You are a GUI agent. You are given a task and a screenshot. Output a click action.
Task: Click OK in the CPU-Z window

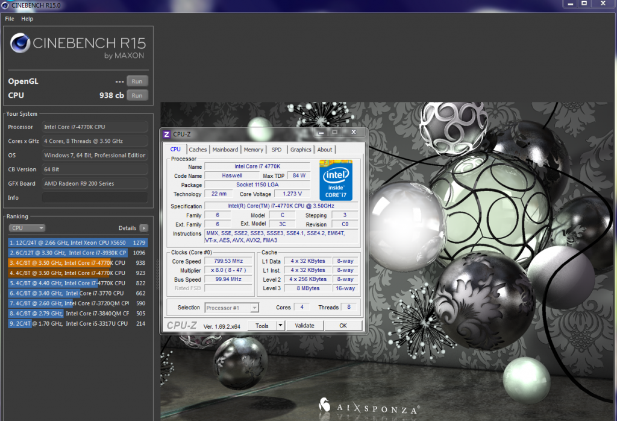tap(343, 326)
